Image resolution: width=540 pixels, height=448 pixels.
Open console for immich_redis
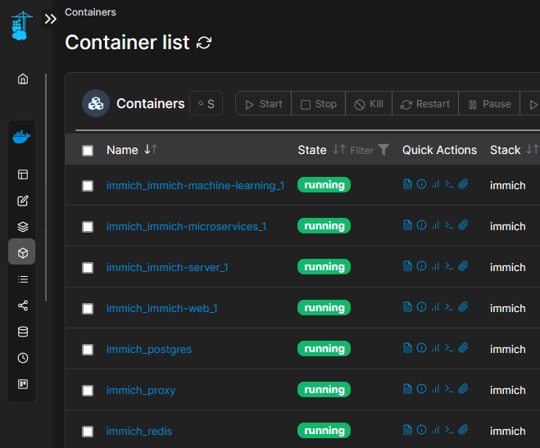[x=449, y=430]
